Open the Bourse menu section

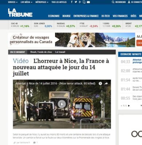pyautogui.click(x=66, y=16)
